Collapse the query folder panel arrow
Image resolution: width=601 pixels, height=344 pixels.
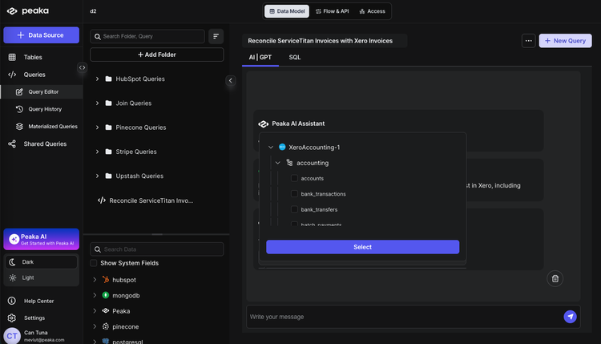click(x=230, y=80)
